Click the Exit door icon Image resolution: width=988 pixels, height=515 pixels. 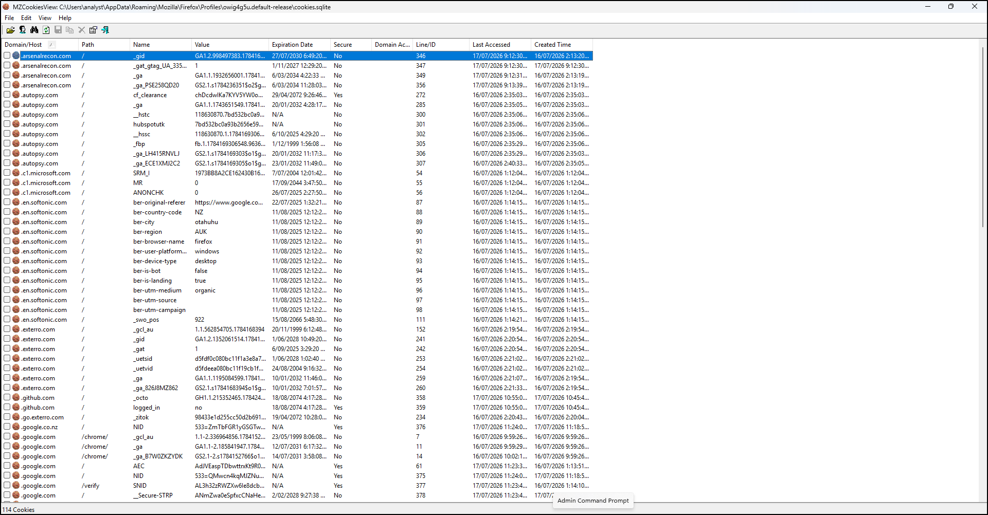[105, 30]
